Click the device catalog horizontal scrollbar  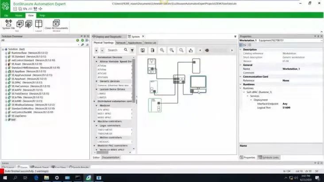coord(102,152)
